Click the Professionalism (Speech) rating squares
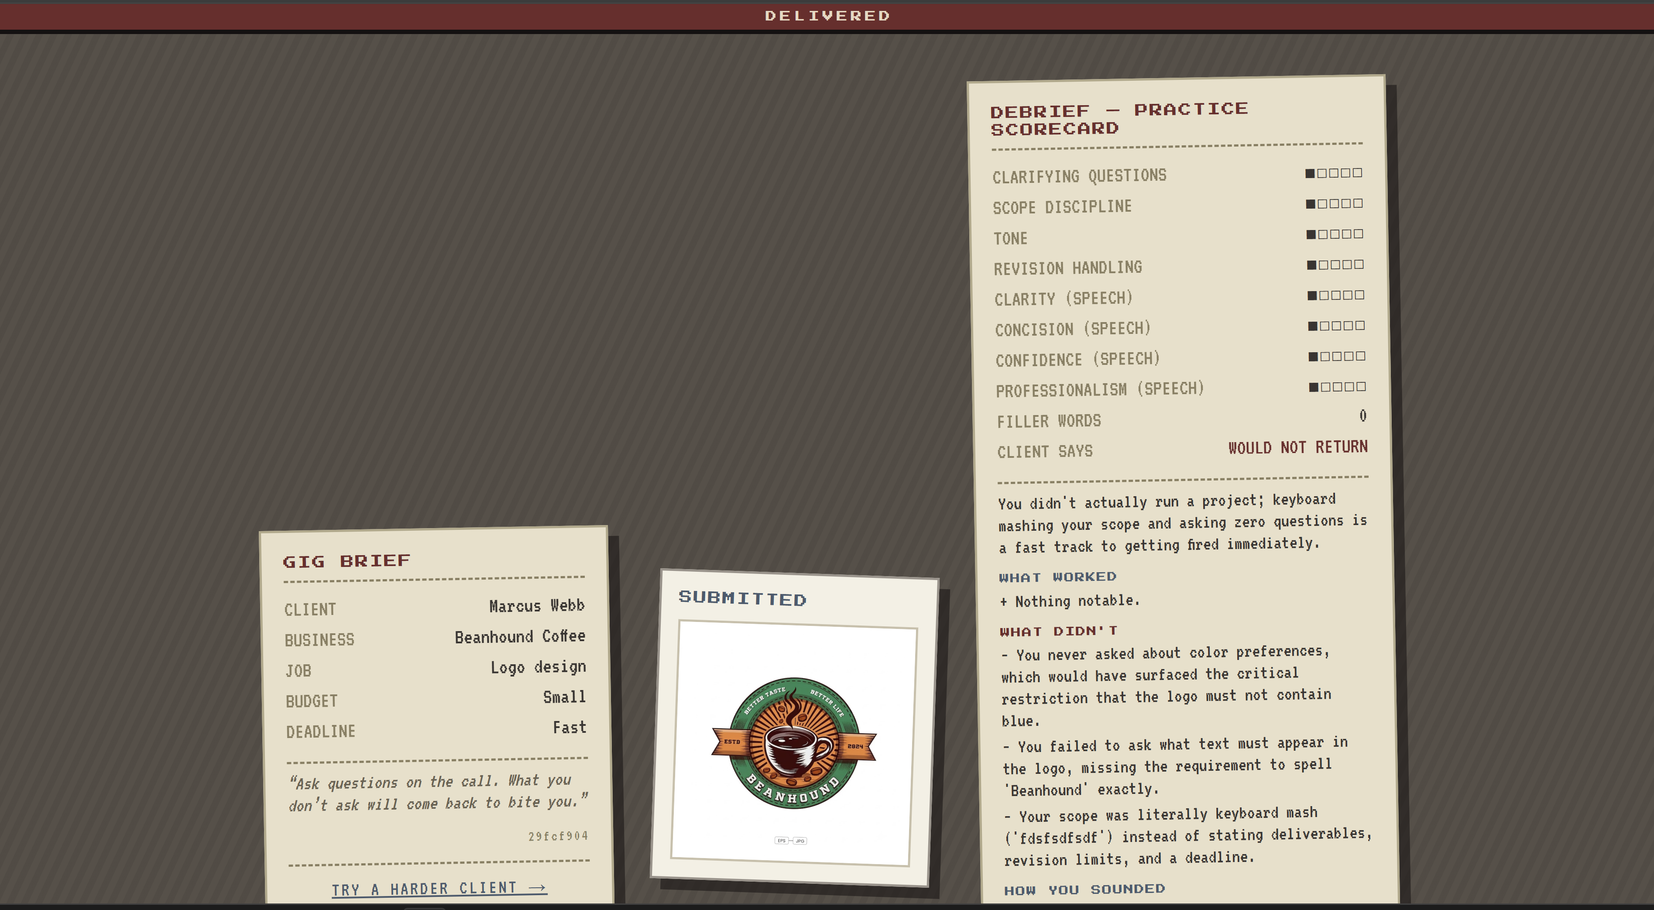This screenshot has width=1654, height=910. pos(1338,387)
